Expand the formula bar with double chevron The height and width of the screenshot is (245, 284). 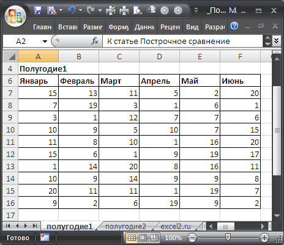[277, 41]
